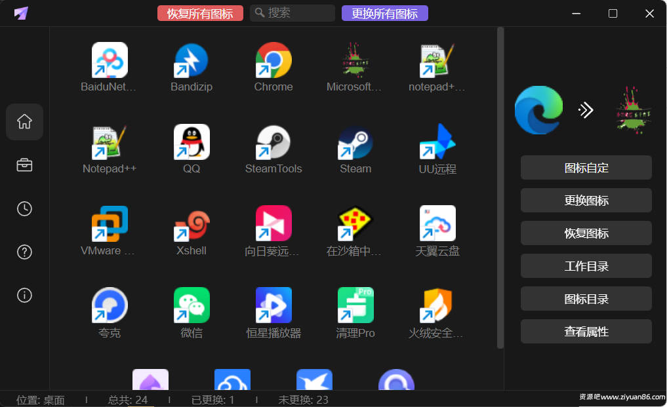Select the 微信 WeChat icon
Image resolution: width=667 pixels, height=407 pixels.
click(x=192, y=305)
